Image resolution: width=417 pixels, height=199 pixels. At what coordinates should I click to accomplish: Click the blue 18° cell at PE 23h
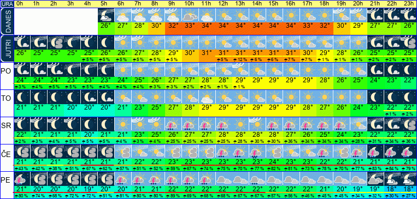coord(408,189)
